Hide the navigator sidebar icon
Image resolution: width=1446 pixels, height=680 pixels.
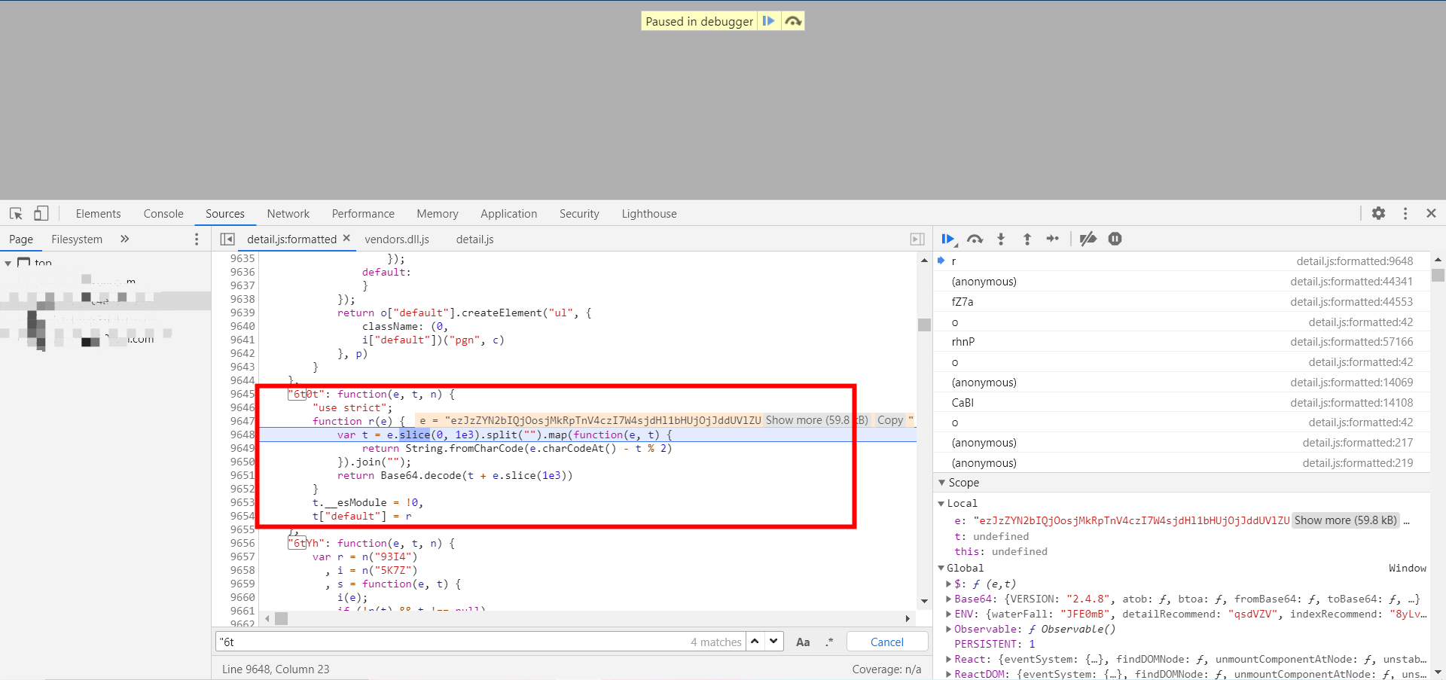(227, 239)
